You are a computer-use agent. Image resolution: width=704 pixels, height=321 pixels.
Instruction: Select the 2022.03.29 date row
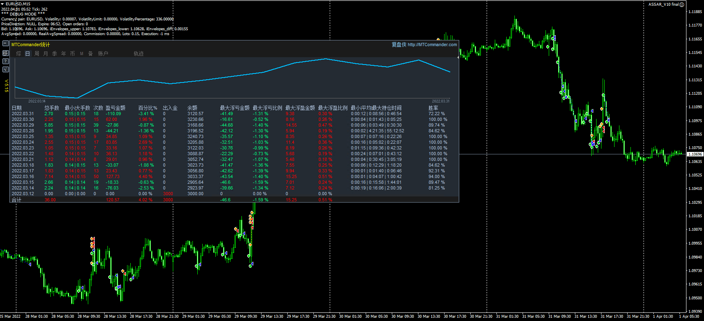(x=23, y=125)
